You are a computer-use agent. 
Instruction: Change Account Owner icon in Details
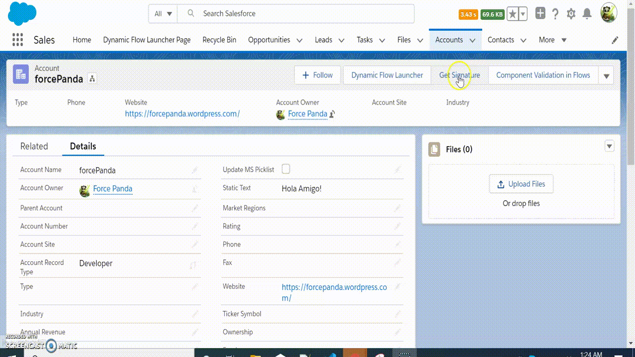point(195,189)
